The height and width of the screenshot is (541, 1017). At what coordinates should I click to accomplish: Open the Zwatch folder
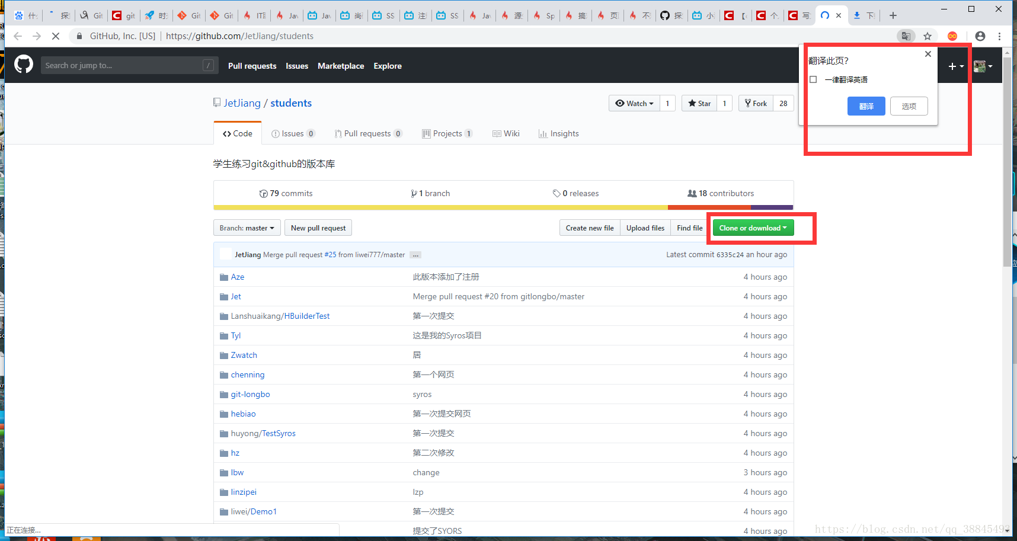pyautogui.click(x=244, y=356)
